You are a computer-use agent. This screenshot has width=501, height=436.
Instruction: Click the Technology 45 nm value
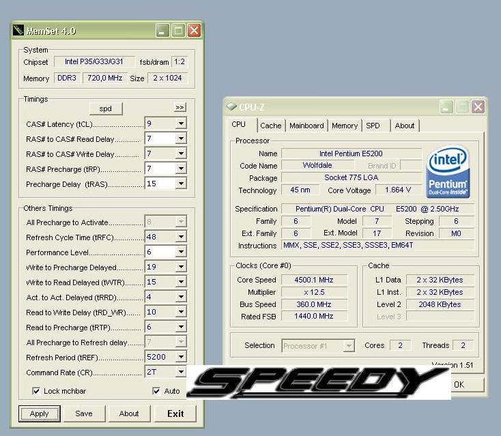coord(300,190)
